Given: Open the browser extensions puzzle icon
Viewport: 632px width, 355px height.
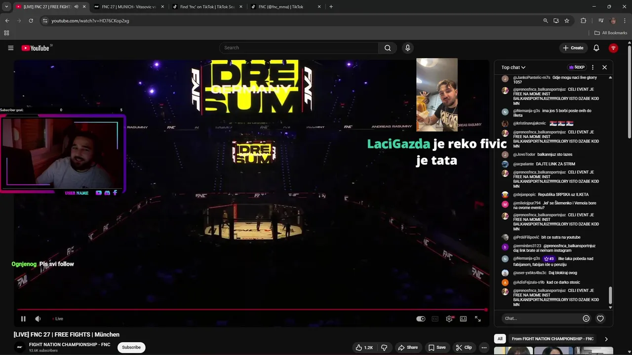Looking at the screenshot, I should 583,21.
